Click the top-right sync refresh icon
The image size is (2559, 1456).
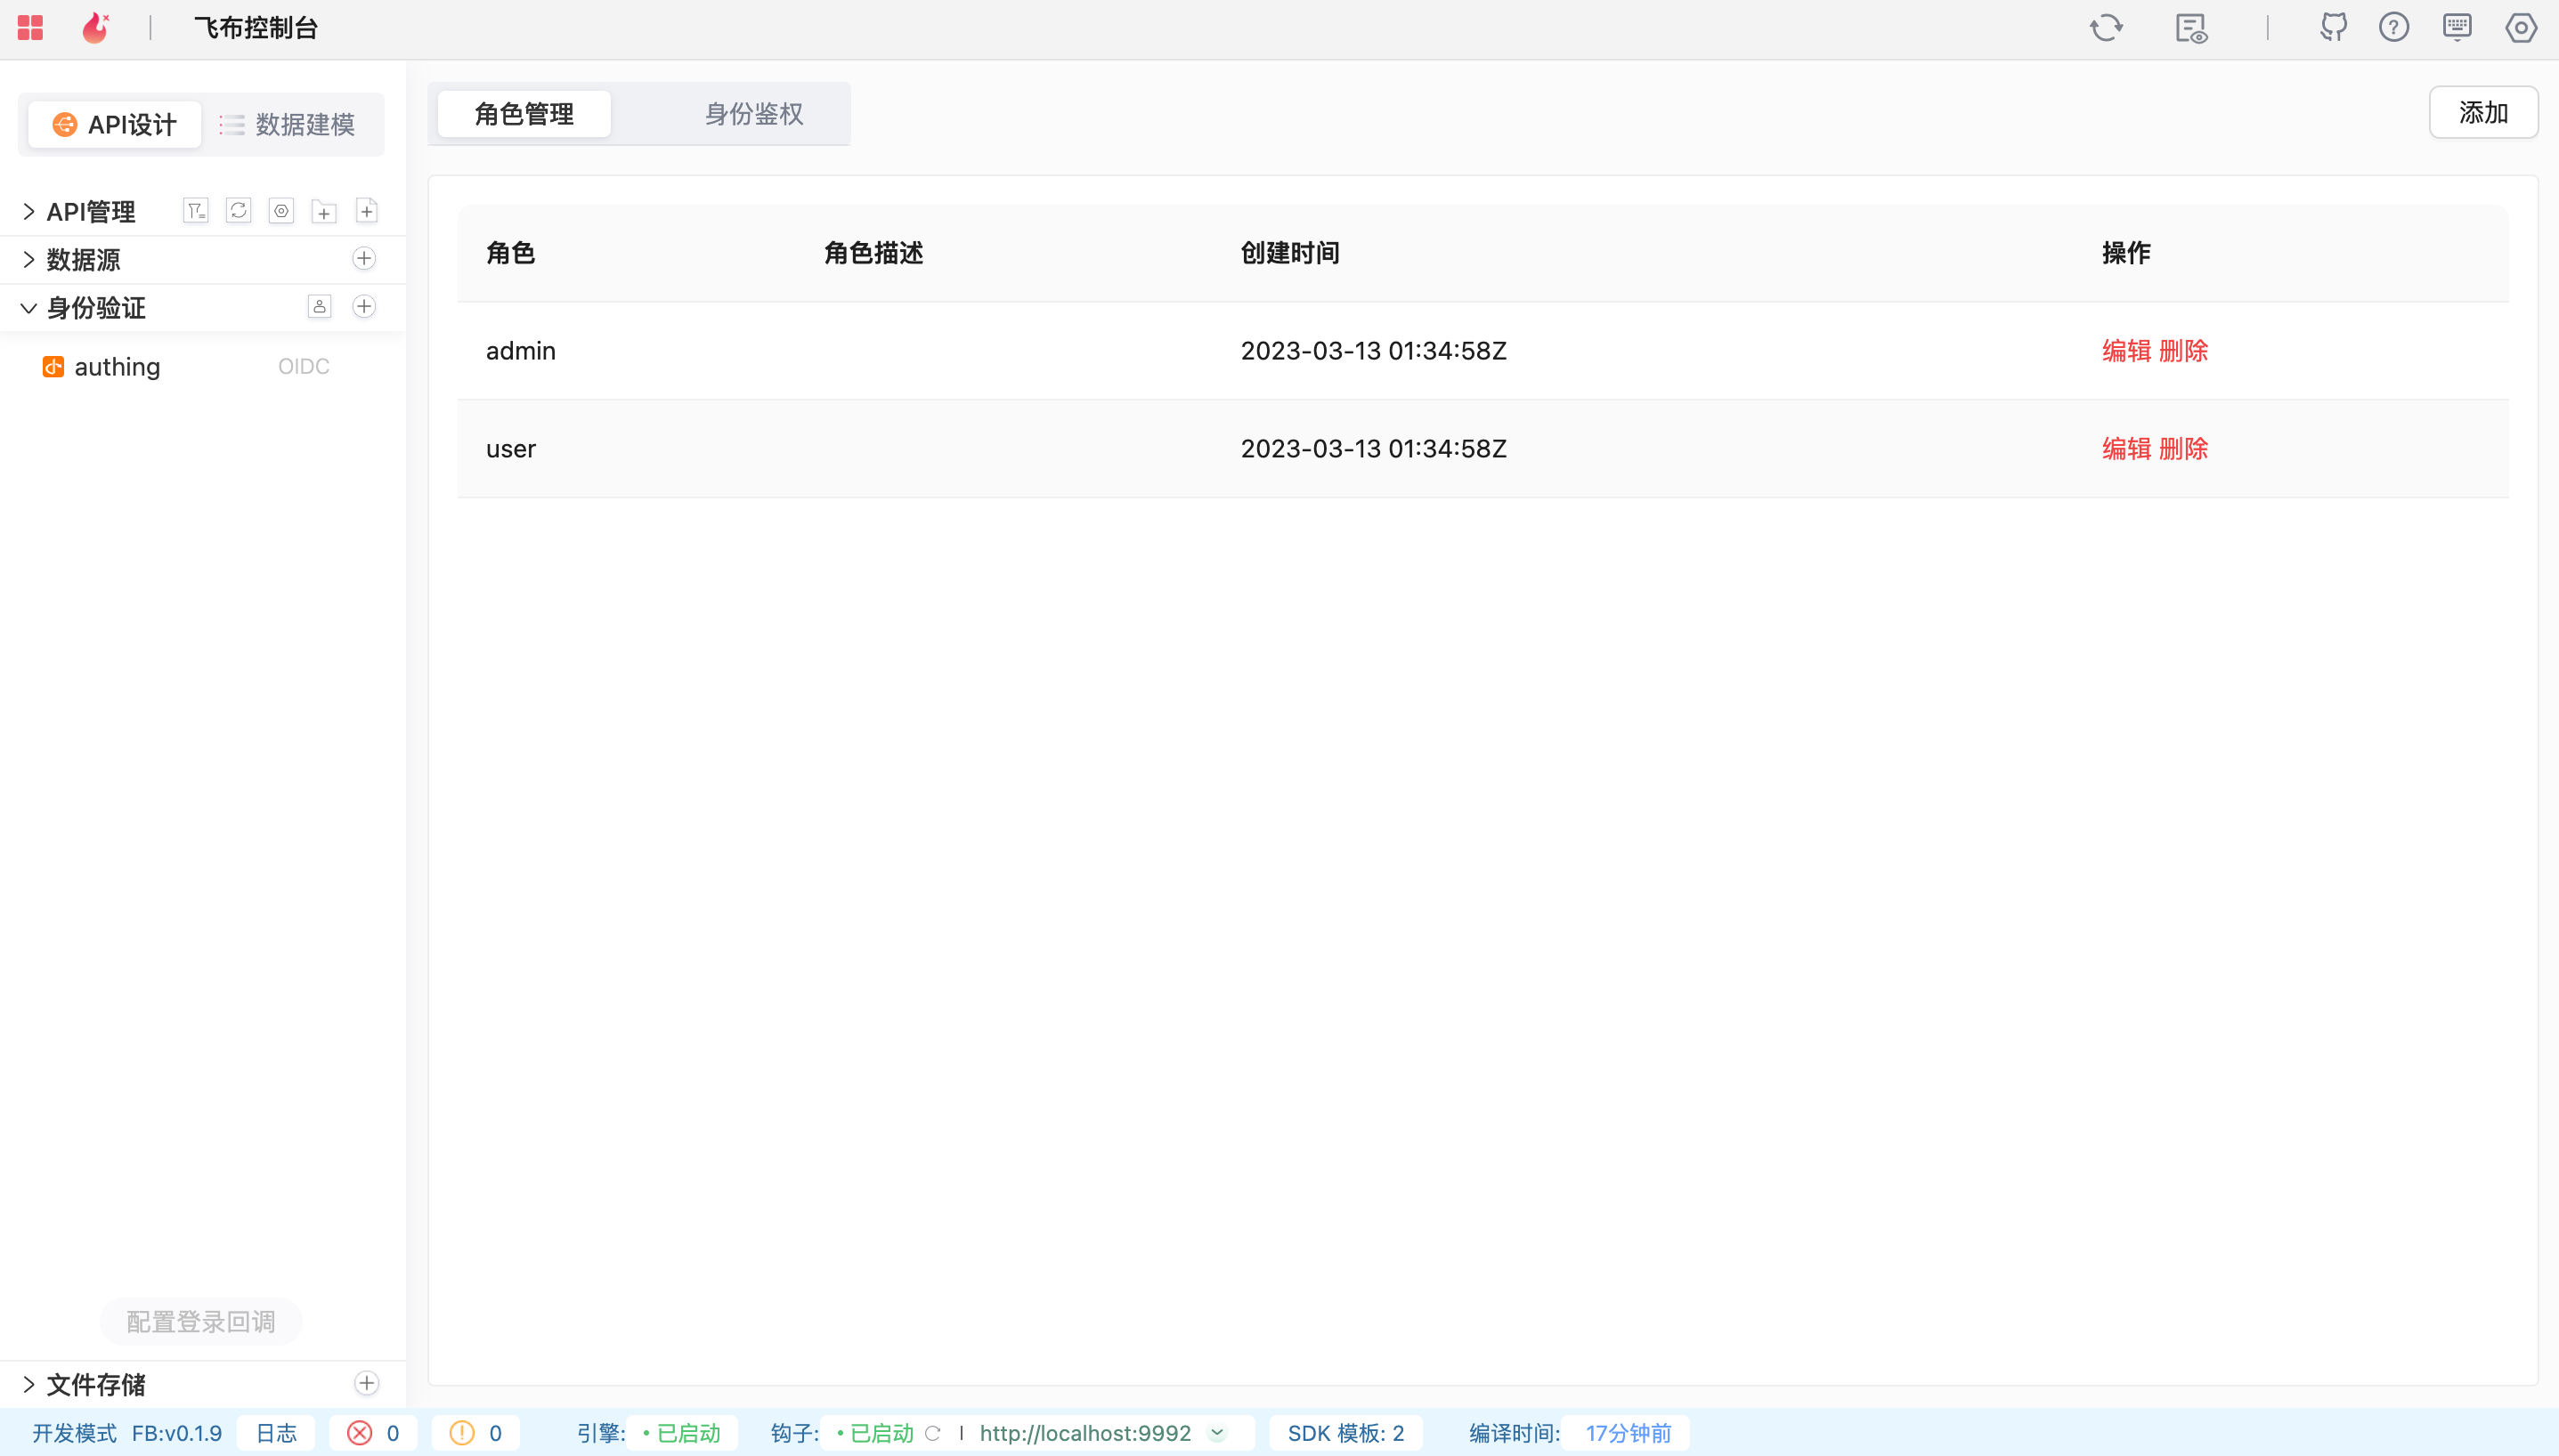(2106, 28)
